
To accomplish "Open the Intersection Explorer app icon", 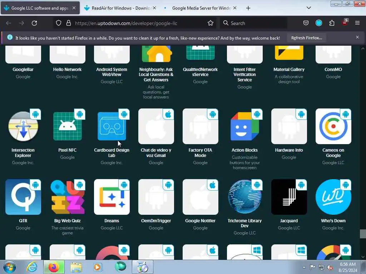I will coord(23,126).
